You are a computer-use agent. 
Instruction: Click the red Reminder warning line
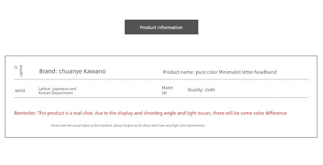(x=150, y=113)
